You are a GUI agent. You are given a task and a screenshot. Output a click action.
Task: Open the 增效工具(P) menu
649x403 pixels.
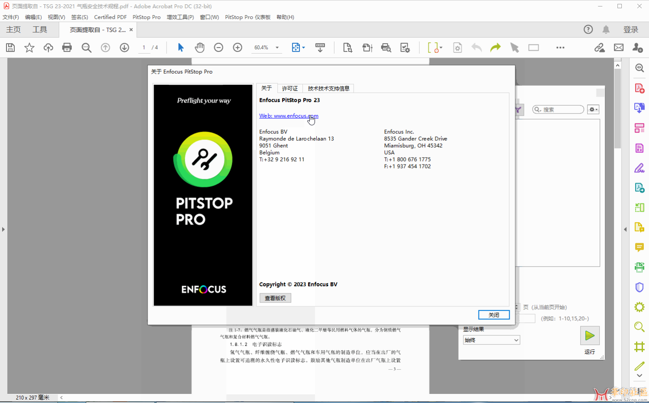(180, 17)
